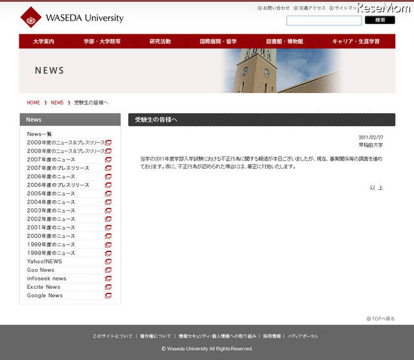Open the 交通アクセス link in header
The image size is (414, 360).
pos(310,8)
